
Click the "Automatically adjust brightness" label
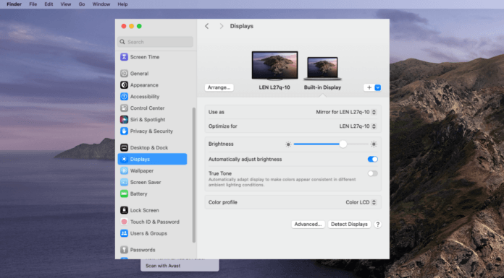pos(245,159)
